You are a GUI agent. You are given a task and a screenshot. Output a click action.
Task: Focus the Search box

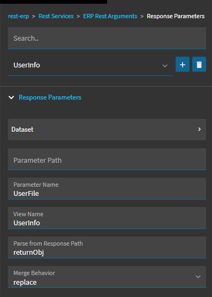point(107,38)
